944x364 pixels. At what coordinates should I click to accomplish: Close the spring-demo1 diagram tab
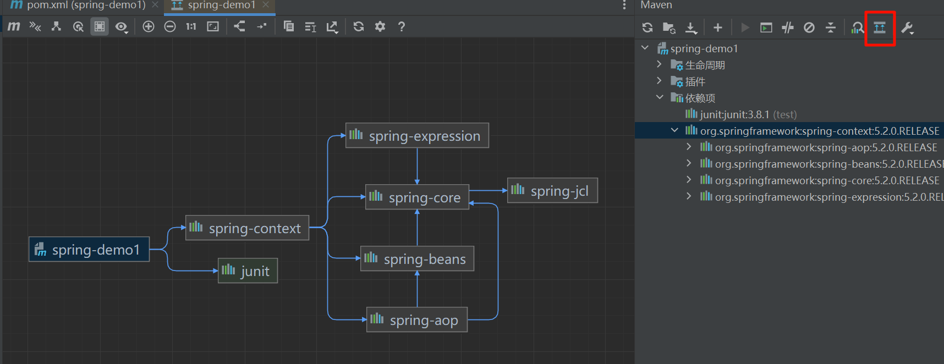click(266, 5)
